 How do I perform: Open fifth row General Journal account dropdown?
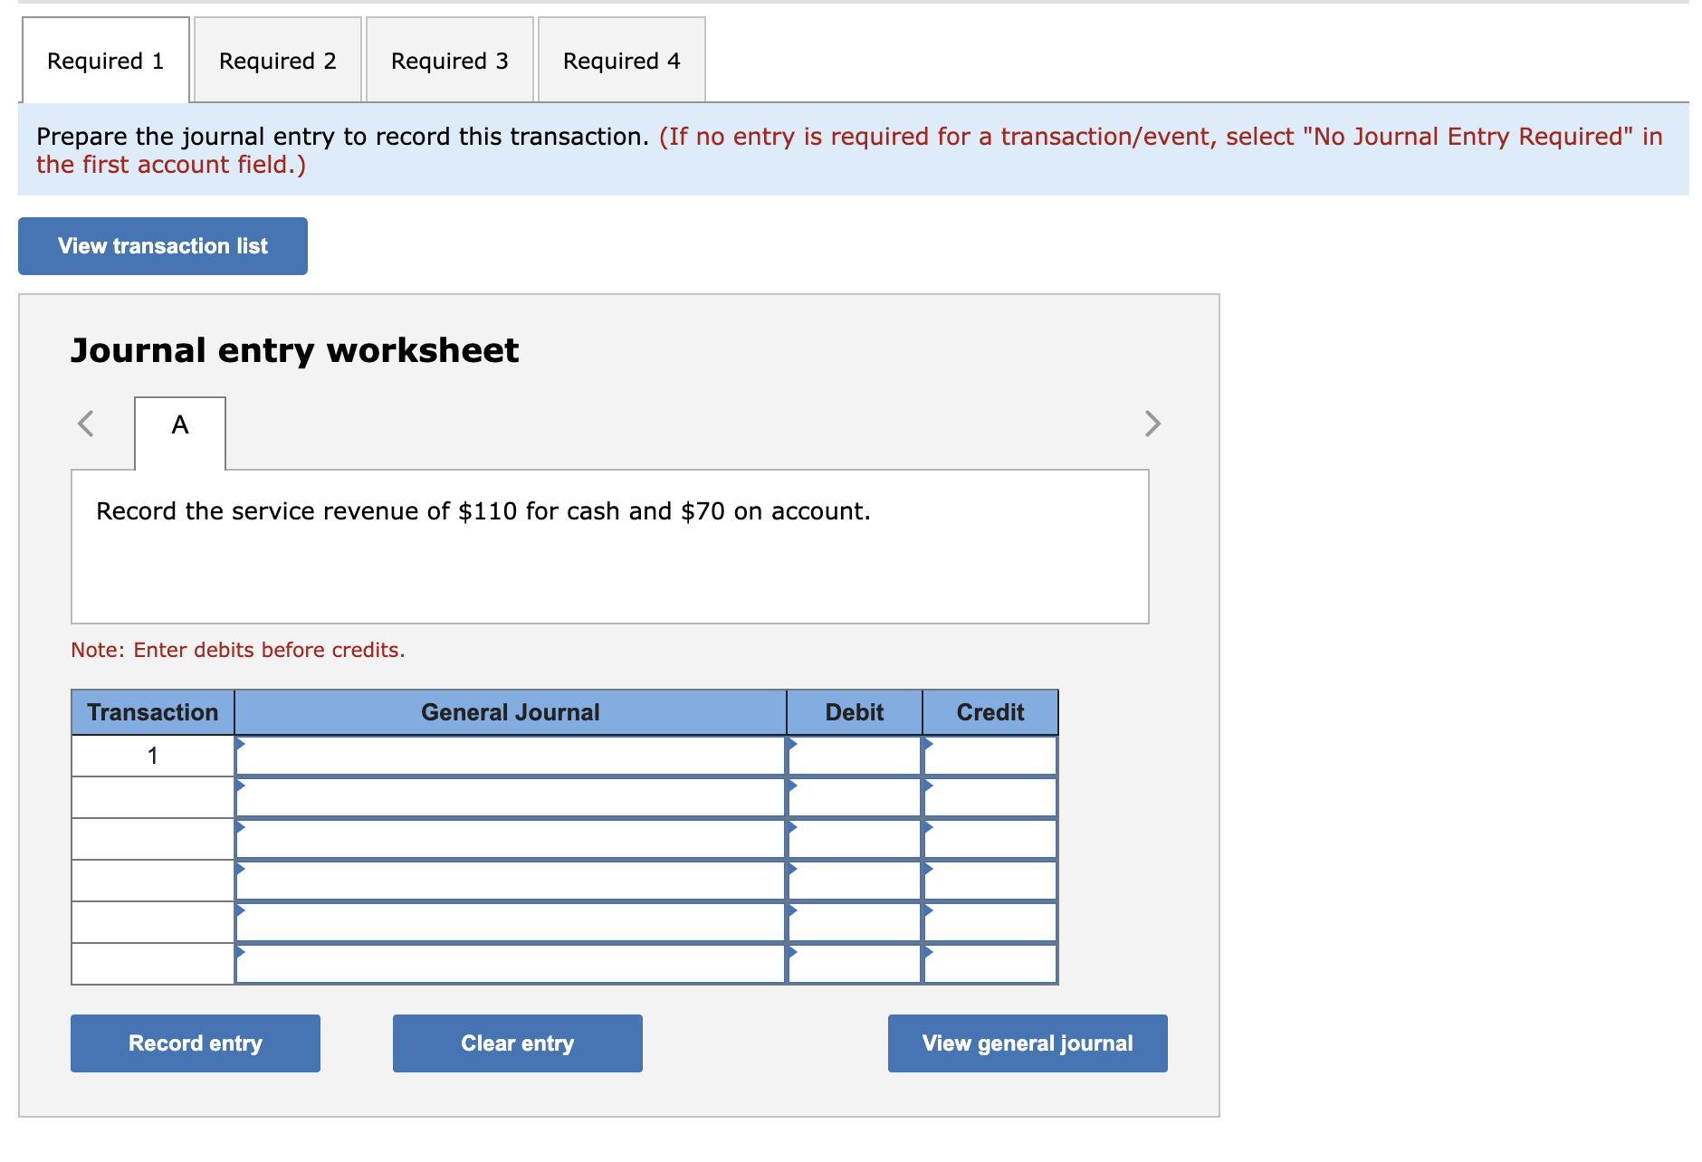(511, 922)
